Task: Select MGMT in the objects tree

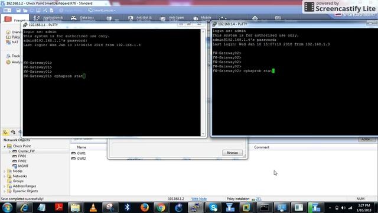Action: pyautogui.click(x=21, y=166)
